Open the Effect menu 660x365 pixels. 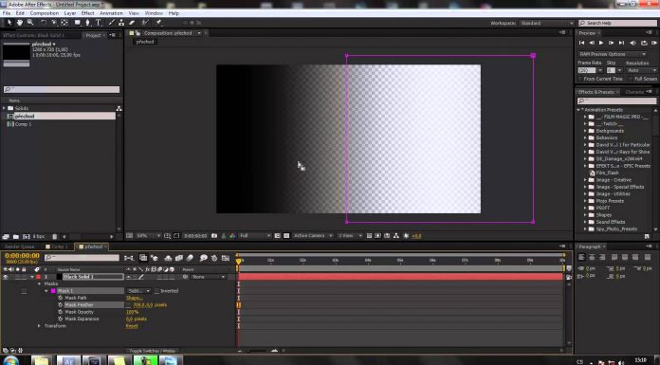coord(87,13)
